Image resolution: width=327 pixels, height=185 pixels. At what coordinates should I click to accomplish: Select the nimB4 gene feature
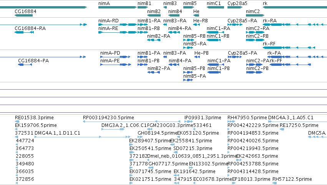tap(174, 15)
